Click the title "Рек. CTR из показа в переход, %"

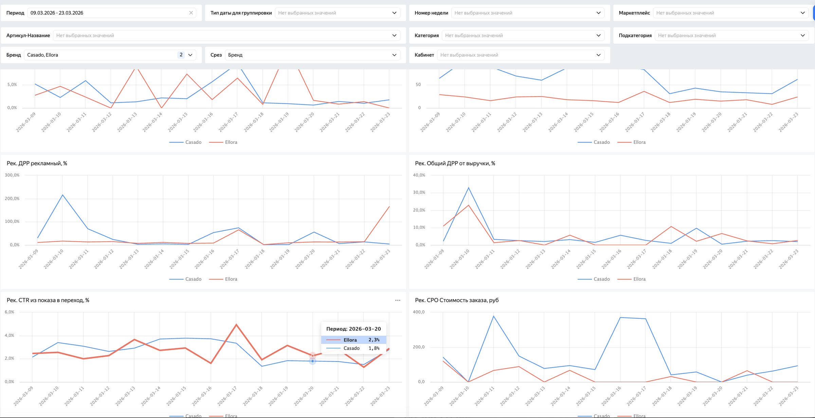point(48,300)
